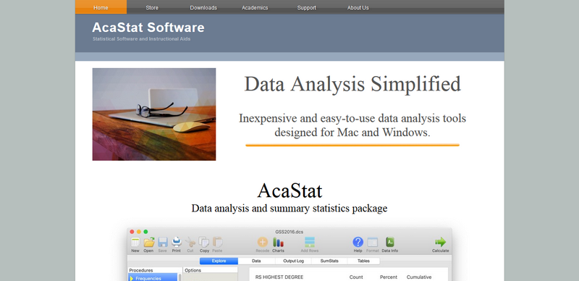Click the AcaStat Software site title
The image size is (579, 281).
click(148, 28)
